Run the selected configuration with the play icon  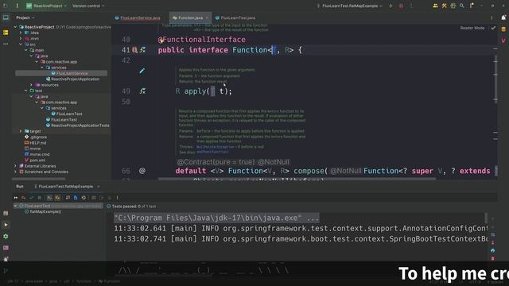click(x=390, y=6)
